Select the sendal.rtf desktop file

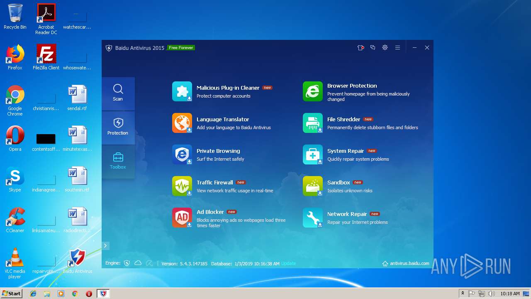point(77,98)
